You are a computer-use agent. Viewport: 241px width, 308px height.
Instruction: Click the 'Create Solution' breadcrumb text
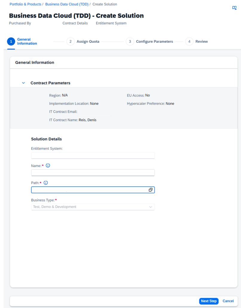coord(105,4)
